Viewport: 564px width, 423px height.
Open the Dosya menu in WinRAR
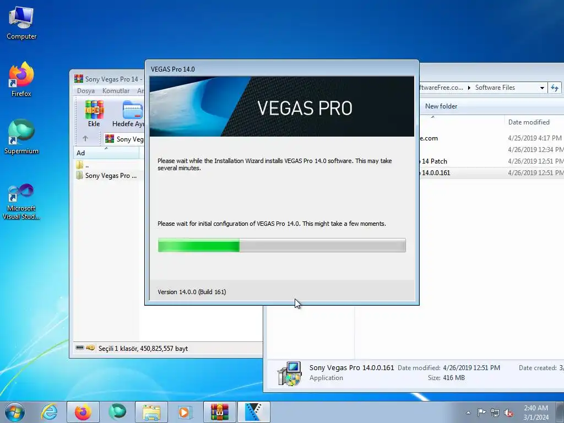(85, 91)
